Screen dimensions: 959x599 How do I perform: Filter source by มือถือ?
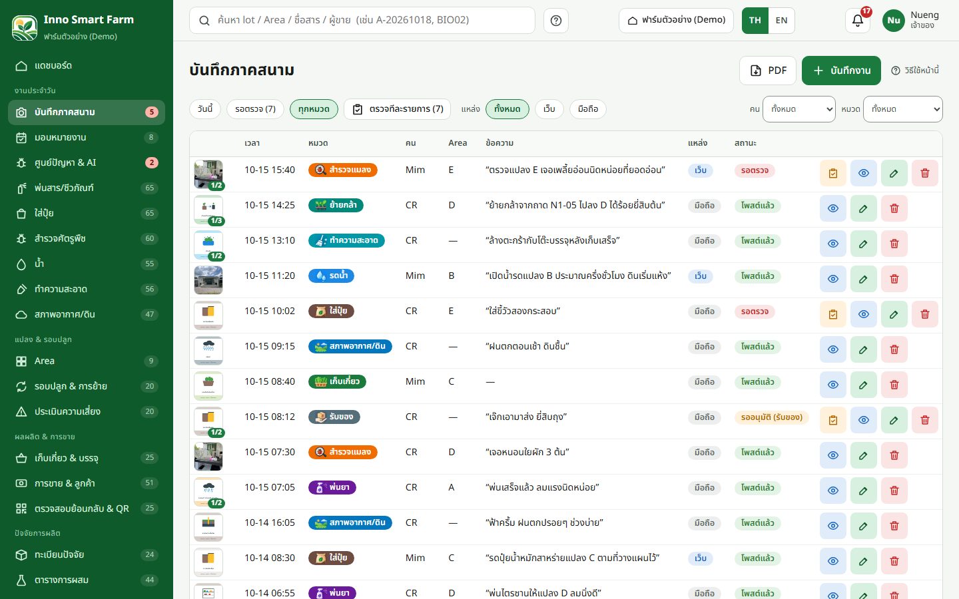[588, 109]
